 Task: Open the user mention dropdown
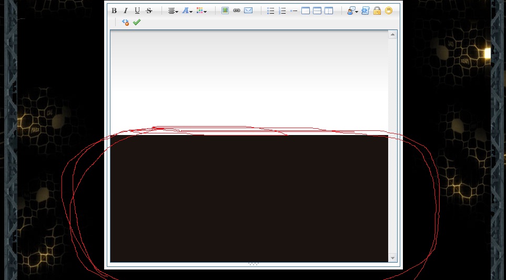point(352,11)
